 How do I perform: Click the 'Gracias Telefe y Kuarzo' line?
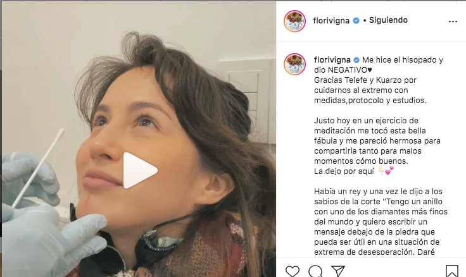coord(365,80)
